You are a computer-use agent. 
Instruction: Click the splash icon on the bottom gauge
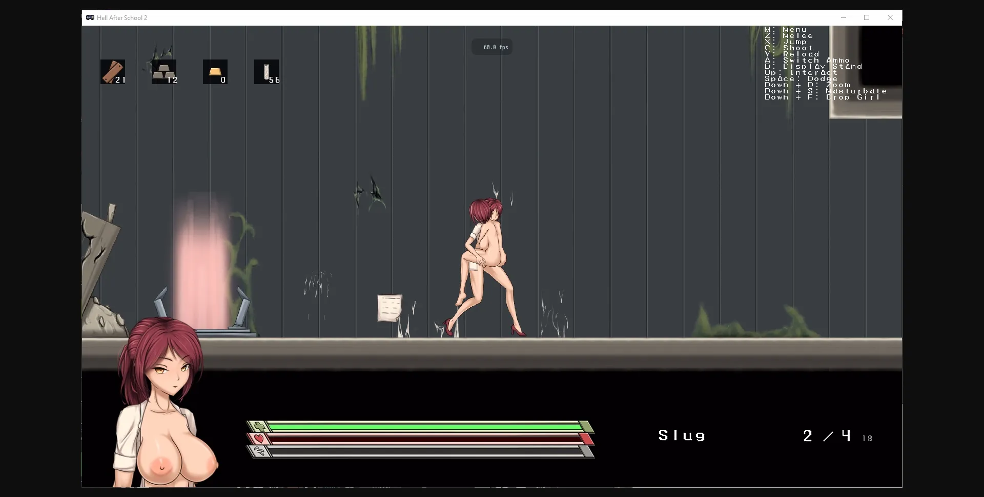pyautogui.click(x=260, y=452)
